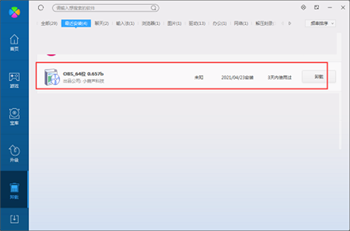
Task: Open the 输入法(1) category tab
Action: 125,23
